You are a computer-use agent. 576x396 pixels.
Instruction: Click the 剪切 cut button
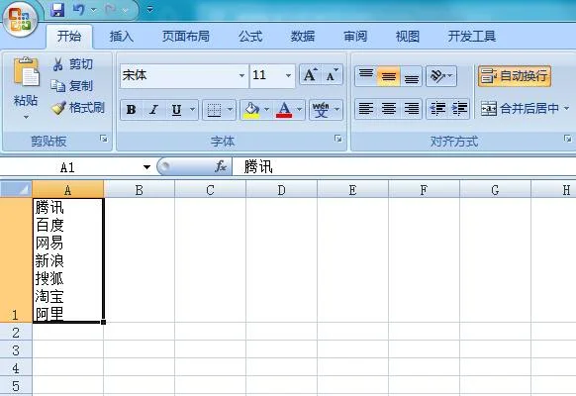coord(72,64)
